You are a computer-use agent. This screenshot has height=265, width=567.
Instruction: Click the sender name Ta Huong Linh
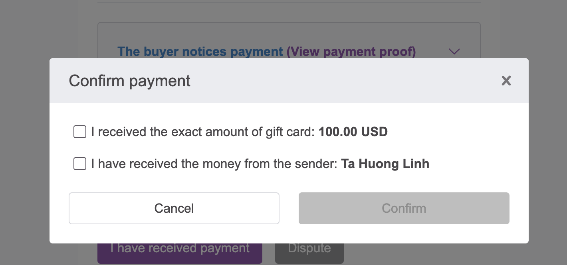point(385,164)
